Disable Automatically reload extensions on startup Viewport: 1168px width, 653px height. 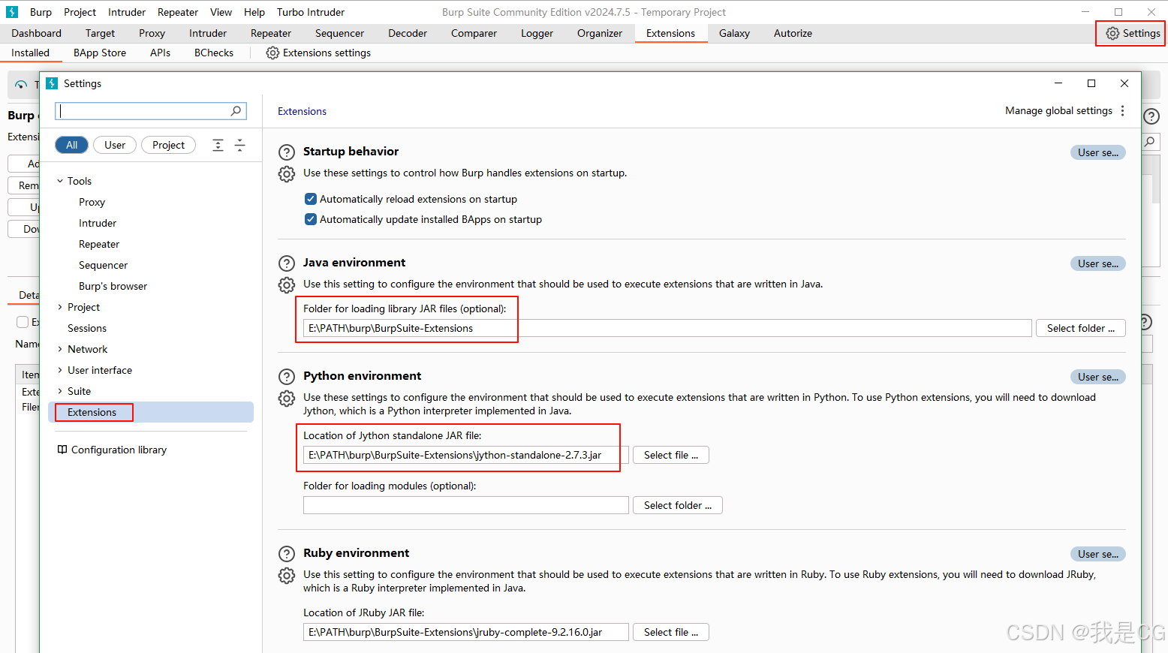coord(311,199)
